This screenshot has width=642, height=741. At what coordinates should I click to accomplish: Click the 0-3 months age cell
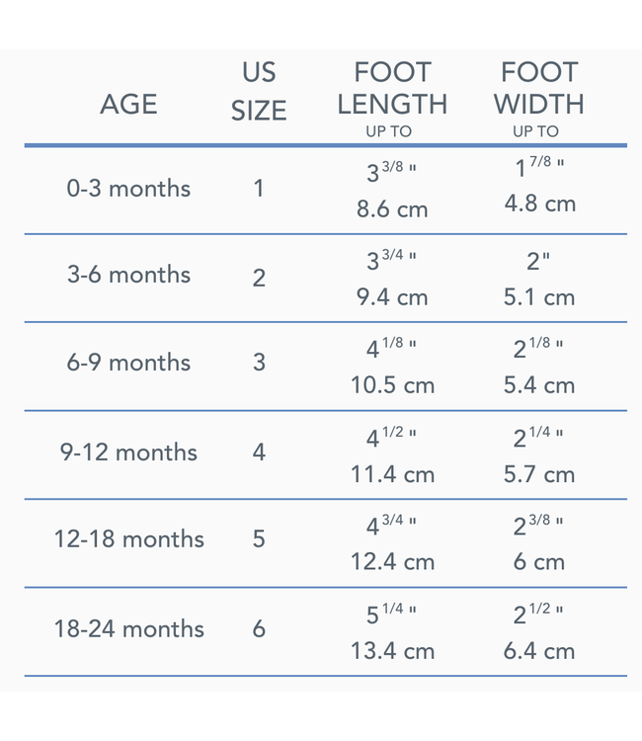point(128,189)
